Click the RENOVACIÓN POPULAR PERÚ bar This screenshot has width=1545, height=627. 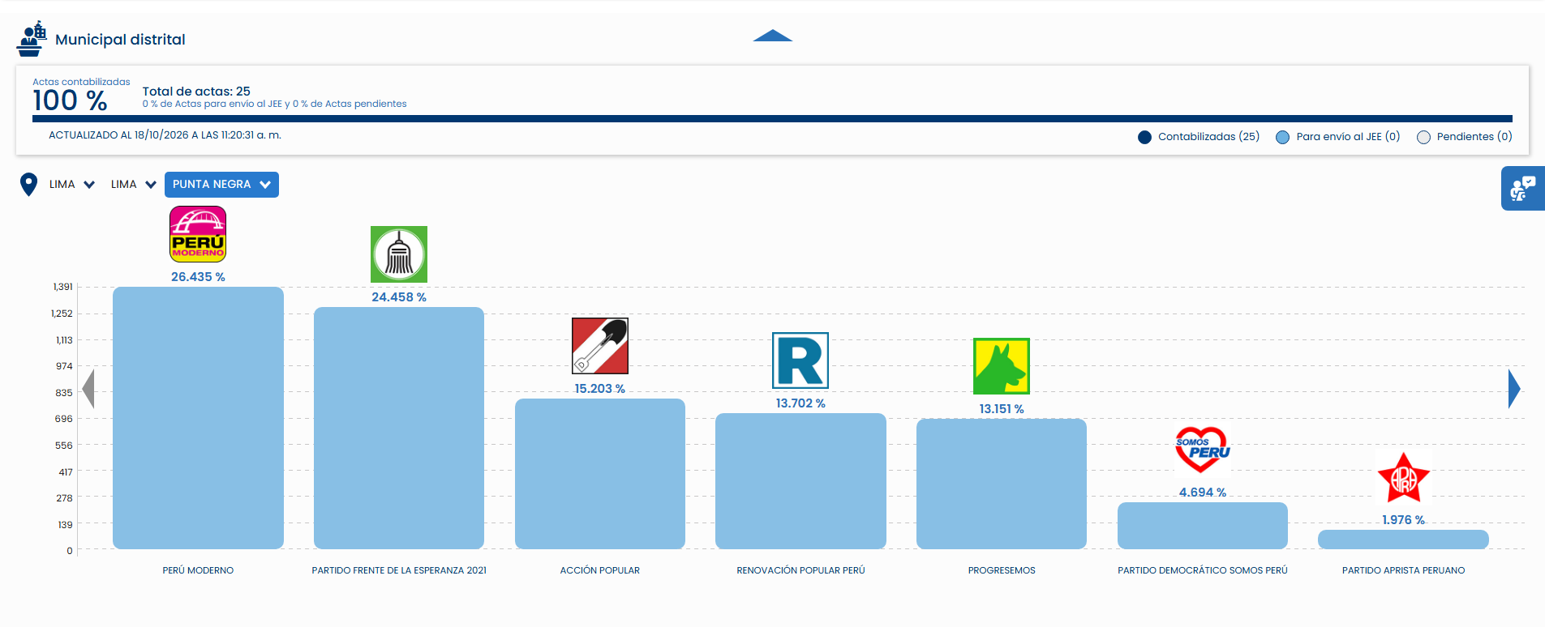[800, 481]
